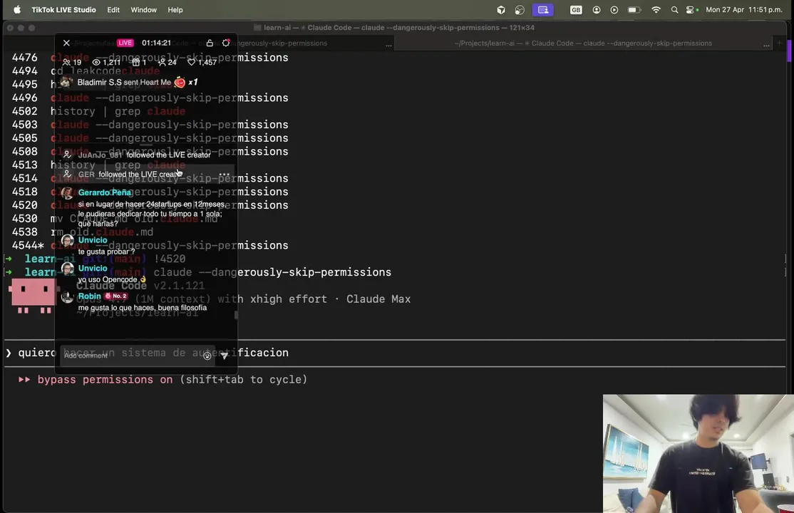Open the emoji picker in comment box
This screenshot has height=513, width=794.
click(x=207, y=356)
